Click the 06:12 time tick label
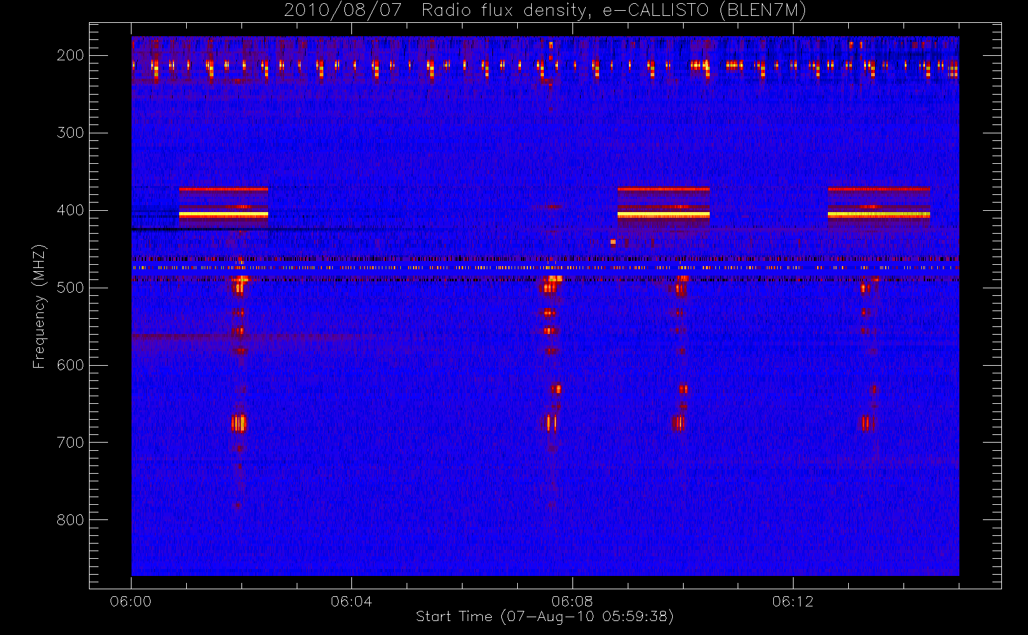The width and height of the screenshot is (1028, 635). coord(792,601)
